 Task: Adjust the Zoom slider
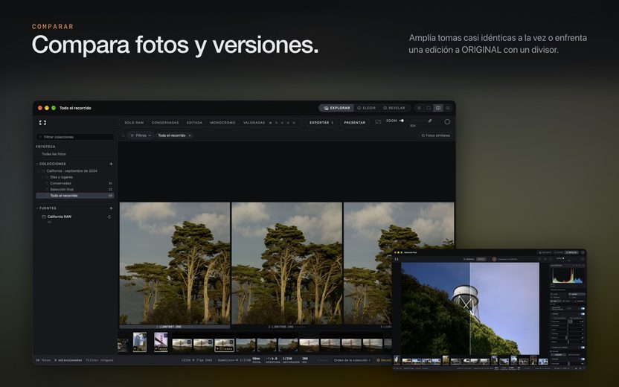[x=401, y=121]
